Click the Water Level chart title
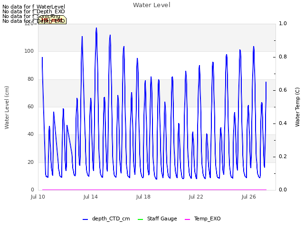 point(152,5)
